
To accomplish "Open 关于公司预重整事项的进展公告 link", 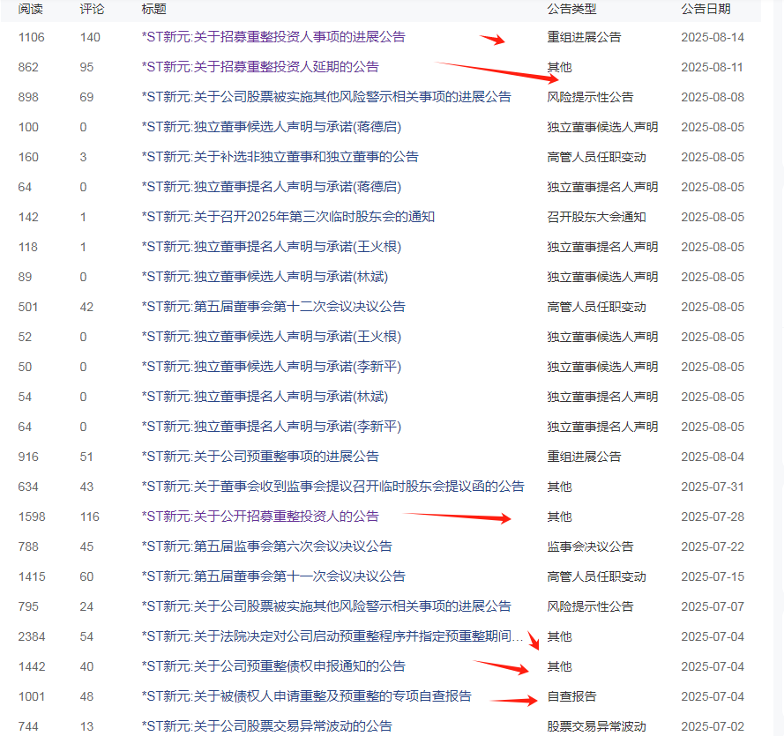I will (x=260, y=457).
